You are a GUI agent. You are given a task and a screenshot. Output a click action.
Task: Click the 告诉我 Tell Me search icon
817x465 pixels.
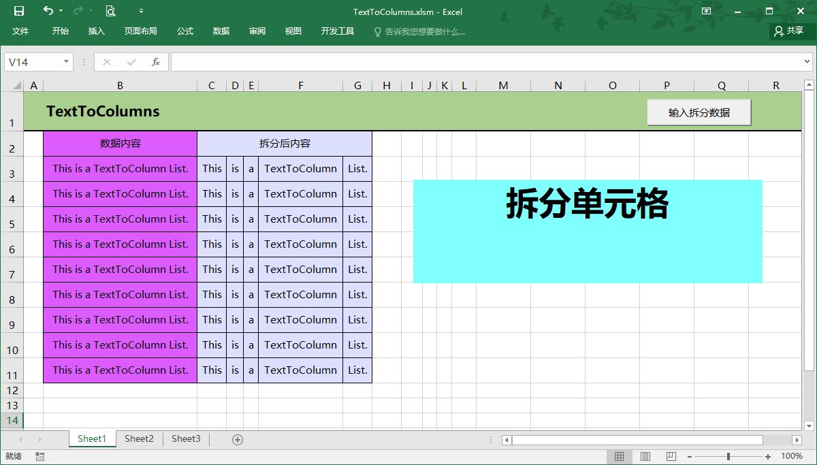pyautogui.click(x=376, y=31)
